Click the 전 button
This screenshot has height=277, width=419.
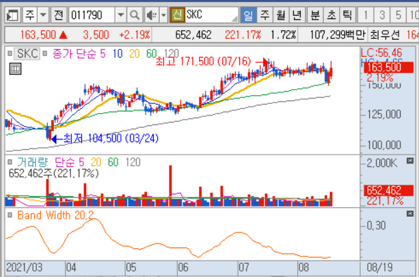[x=59, y=15]
